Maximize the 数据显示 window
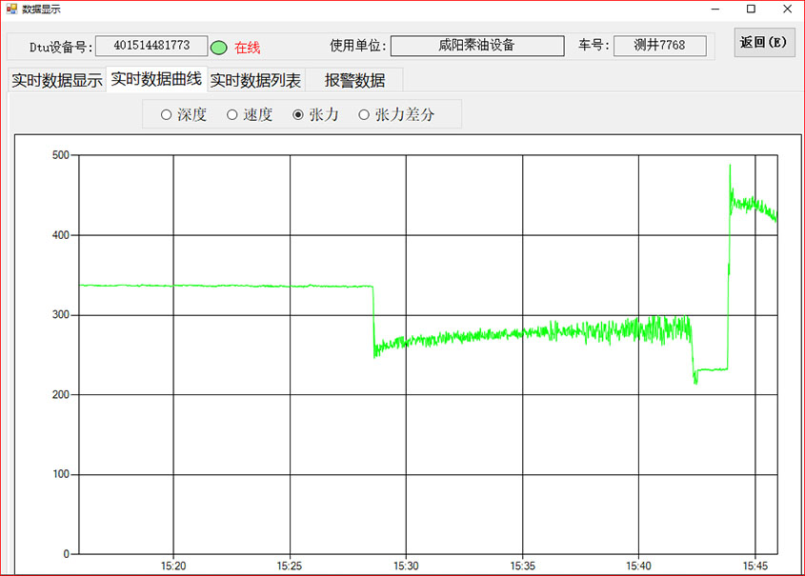The image size is (805, 576). pyautogui.click(x=751, y=9)
